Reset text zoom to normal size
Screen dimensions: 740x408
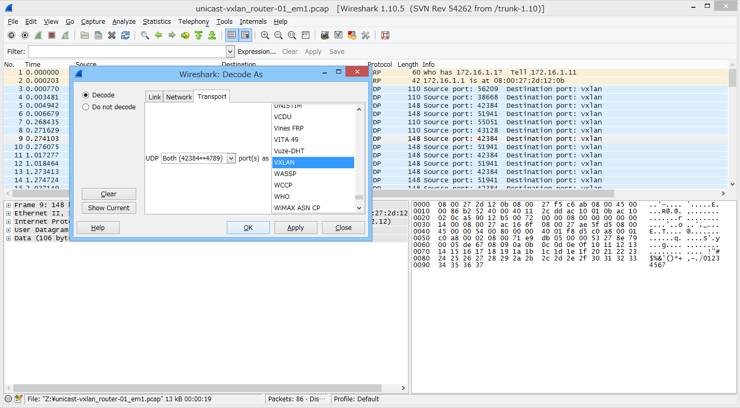pyautogui.click(x=292, y=35)
